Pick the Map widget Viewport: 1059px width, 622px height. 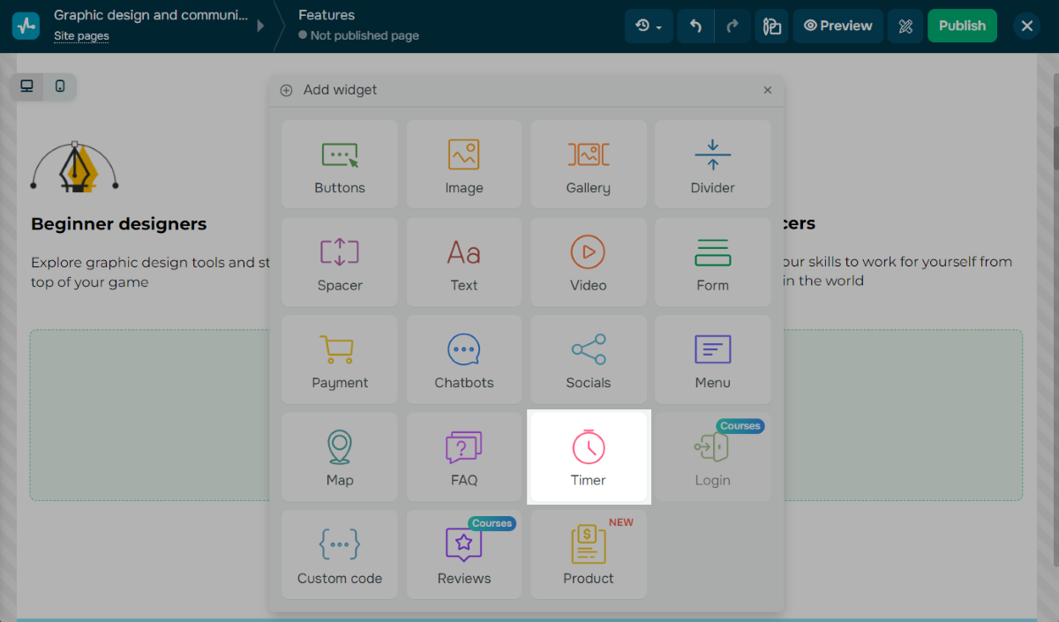pyautogui.click(x=340, y=457)
